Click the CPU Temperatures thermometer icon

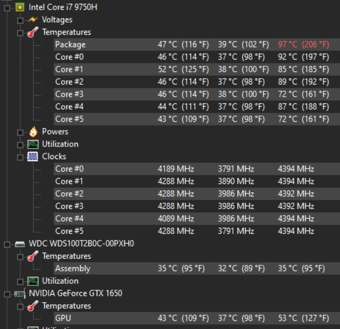33,32
